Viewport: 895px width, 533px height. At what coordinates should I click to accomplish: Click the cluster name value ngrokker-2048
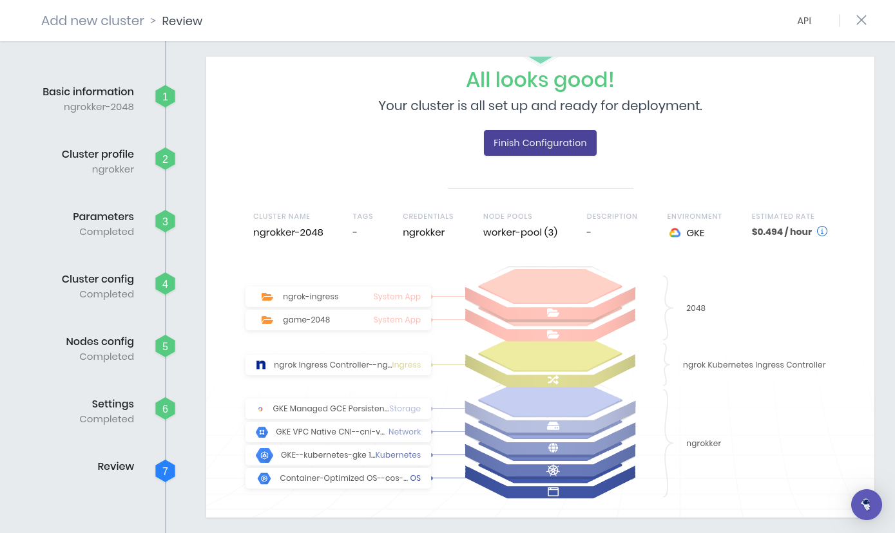click(288, 232)
